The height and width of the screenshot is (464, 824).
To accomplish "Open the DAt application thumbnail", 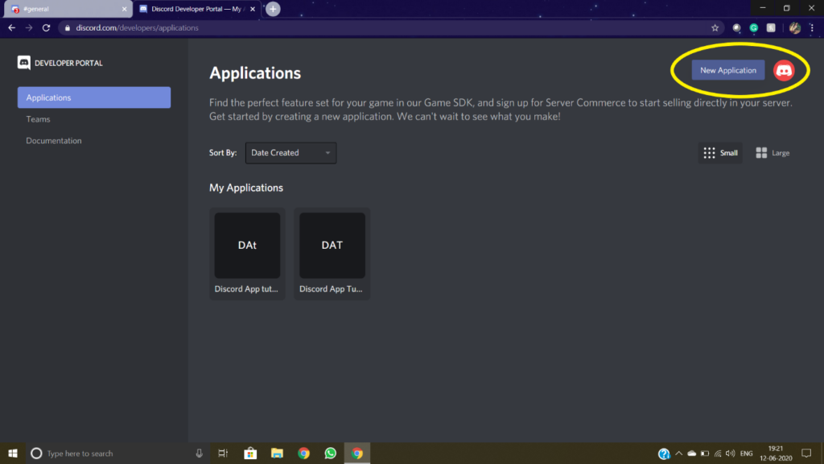I will [x=247, y=245].
